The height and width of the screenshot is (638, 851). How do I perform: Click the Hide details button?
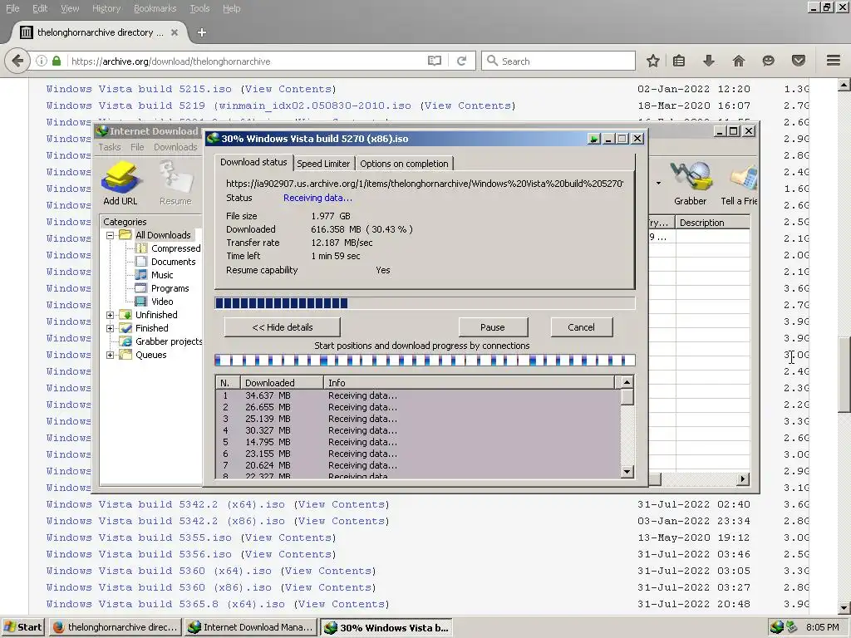click(x=283, y=327)
